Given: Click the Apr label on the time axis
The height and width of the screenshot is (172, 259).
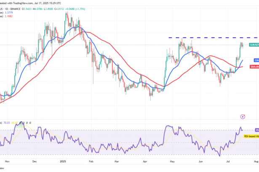Looking at the screenshot, I should [146, 161].
